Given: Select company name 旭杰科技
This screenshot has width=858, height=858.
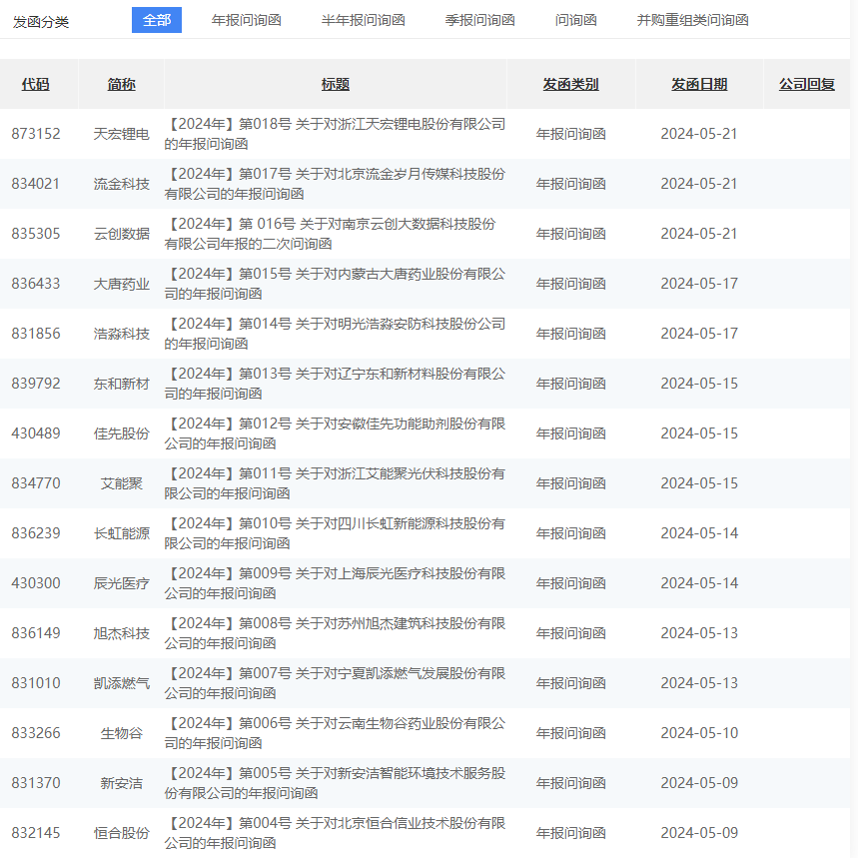Looking at the screenshot, I should [122, 633].
